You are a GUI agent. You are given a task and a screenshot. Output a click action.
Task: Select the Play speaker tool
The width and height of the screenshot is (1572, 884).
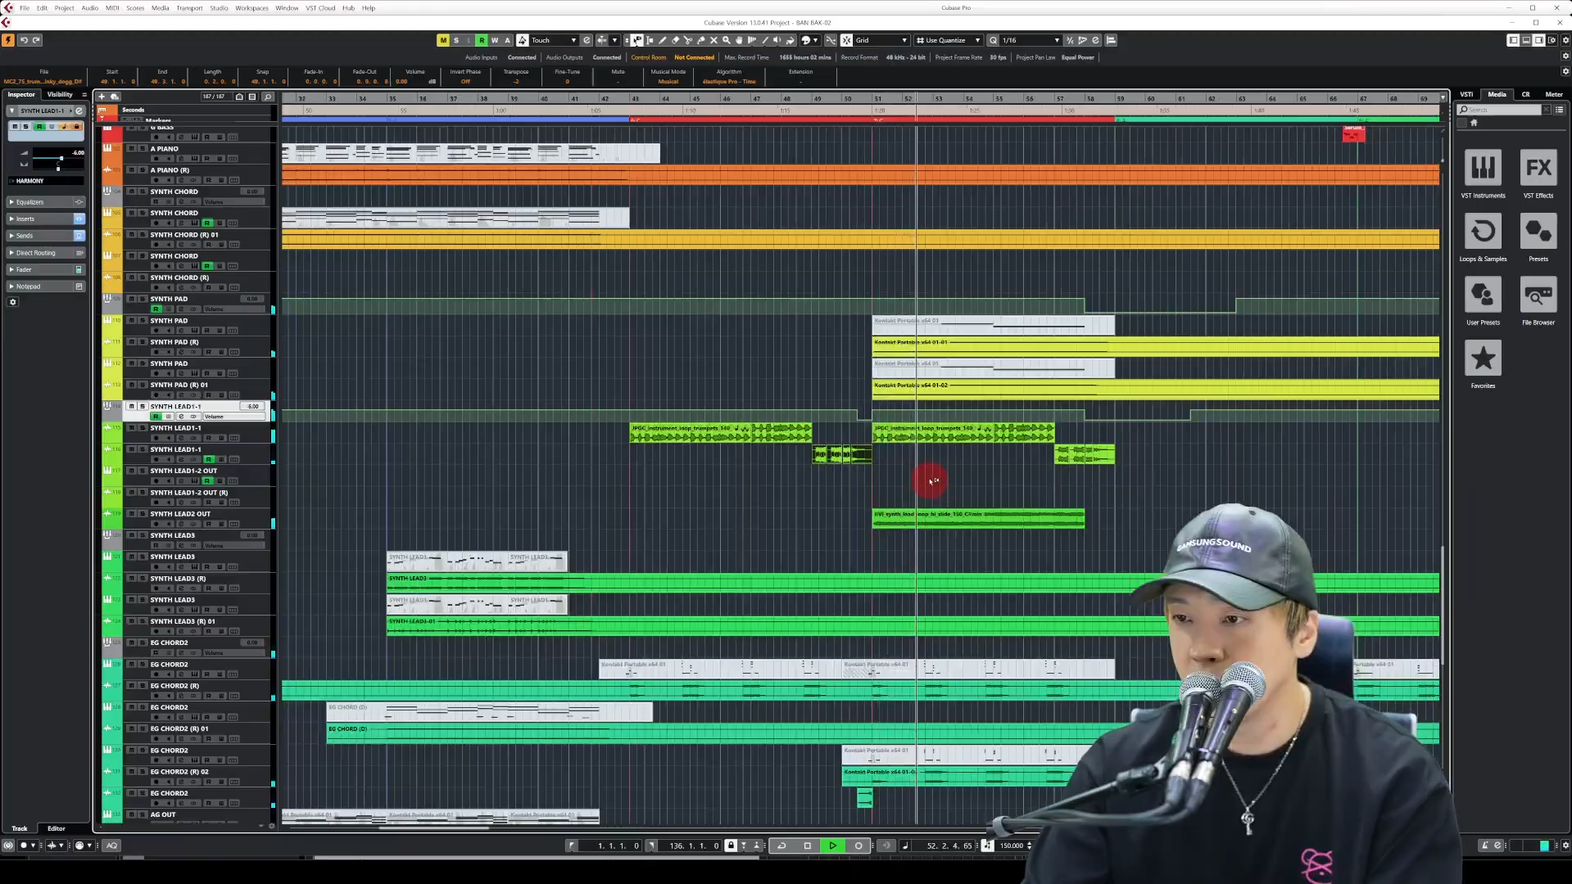pyautogui.click(x=777, y=40)
